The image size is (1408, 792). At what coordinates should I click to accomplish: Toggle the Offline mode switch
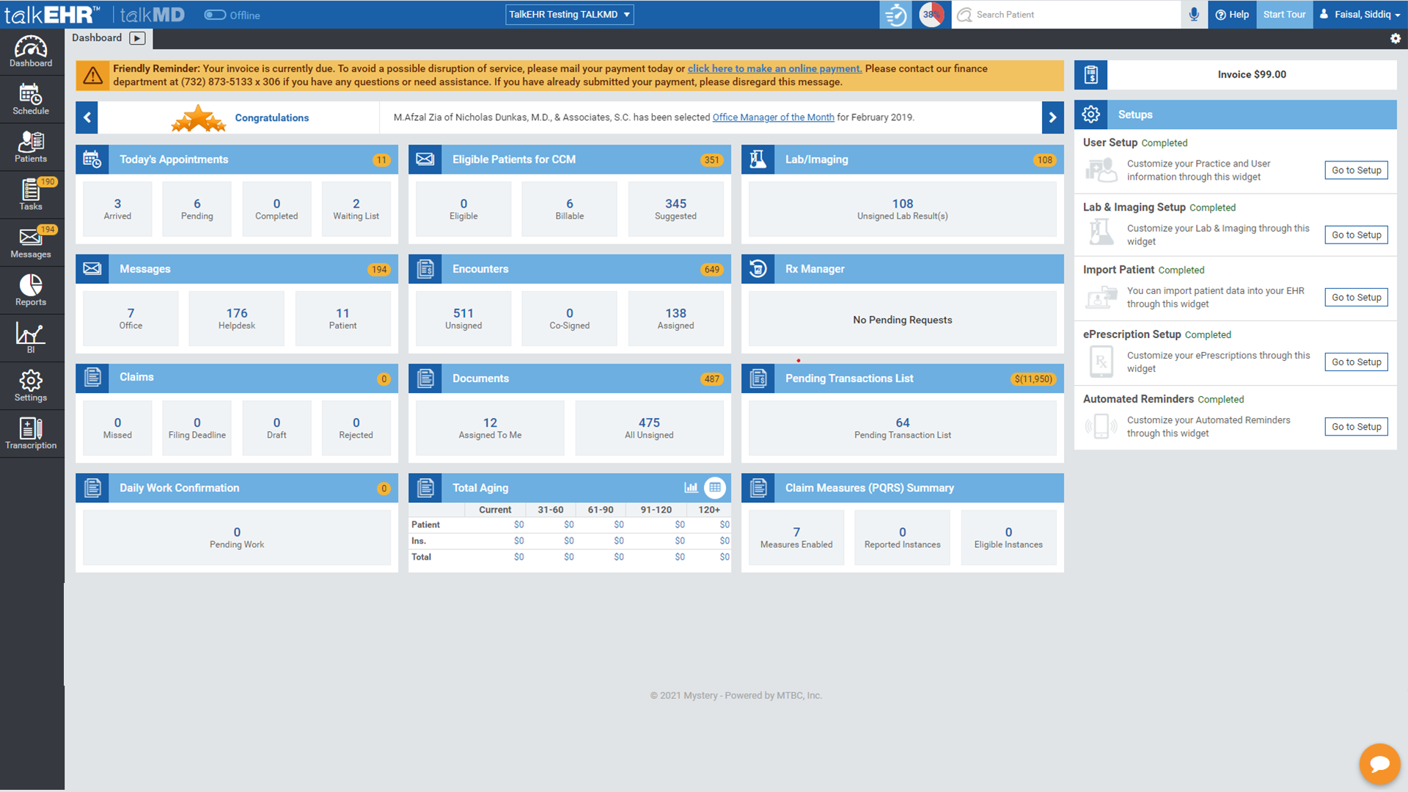[215, 15]
